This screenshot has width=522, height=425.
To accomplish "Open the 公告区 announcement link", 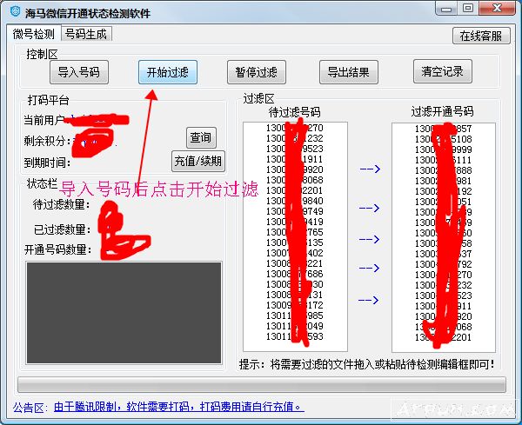I will tap(178, 407).
